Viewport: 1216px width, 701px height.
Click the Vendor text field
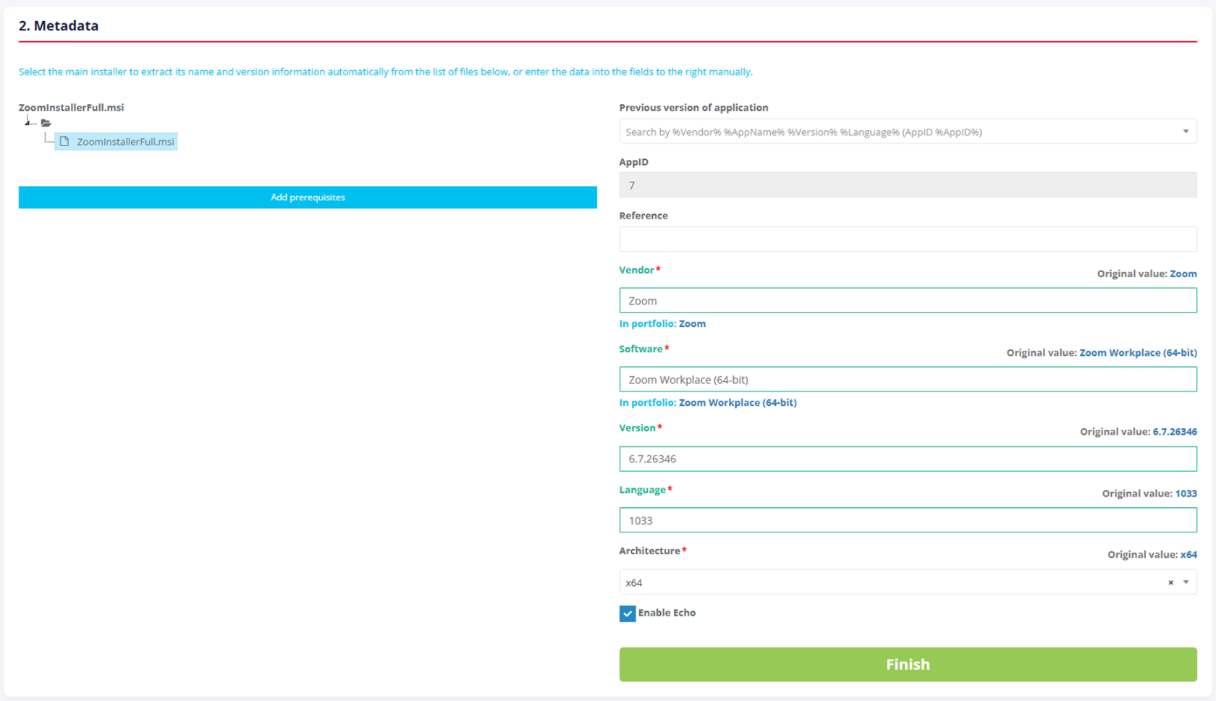pyautogui.click(x=907, y=301)
